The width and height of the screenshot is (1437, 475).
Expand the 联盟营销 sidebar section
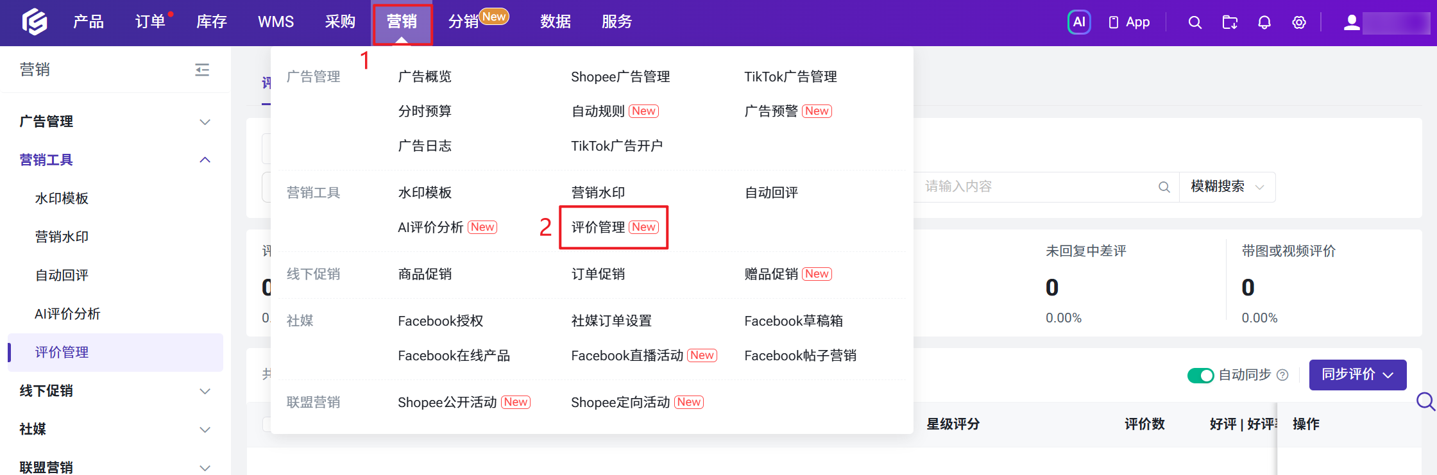coord(115,467)
